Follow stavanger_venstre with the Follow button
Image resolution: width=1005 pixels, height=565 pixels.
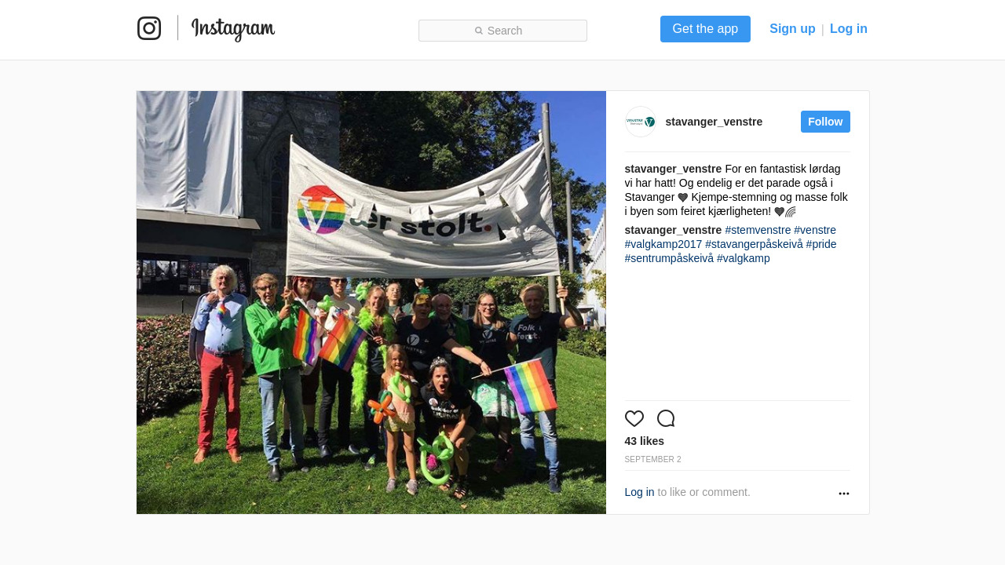[825, 122]
